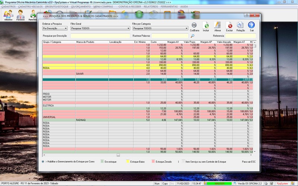Image resolution: width=298 pixels, height=186 pixels.
Task: Open the CADASTRO VEICULOS menu
Action: (x=31, y=7)
